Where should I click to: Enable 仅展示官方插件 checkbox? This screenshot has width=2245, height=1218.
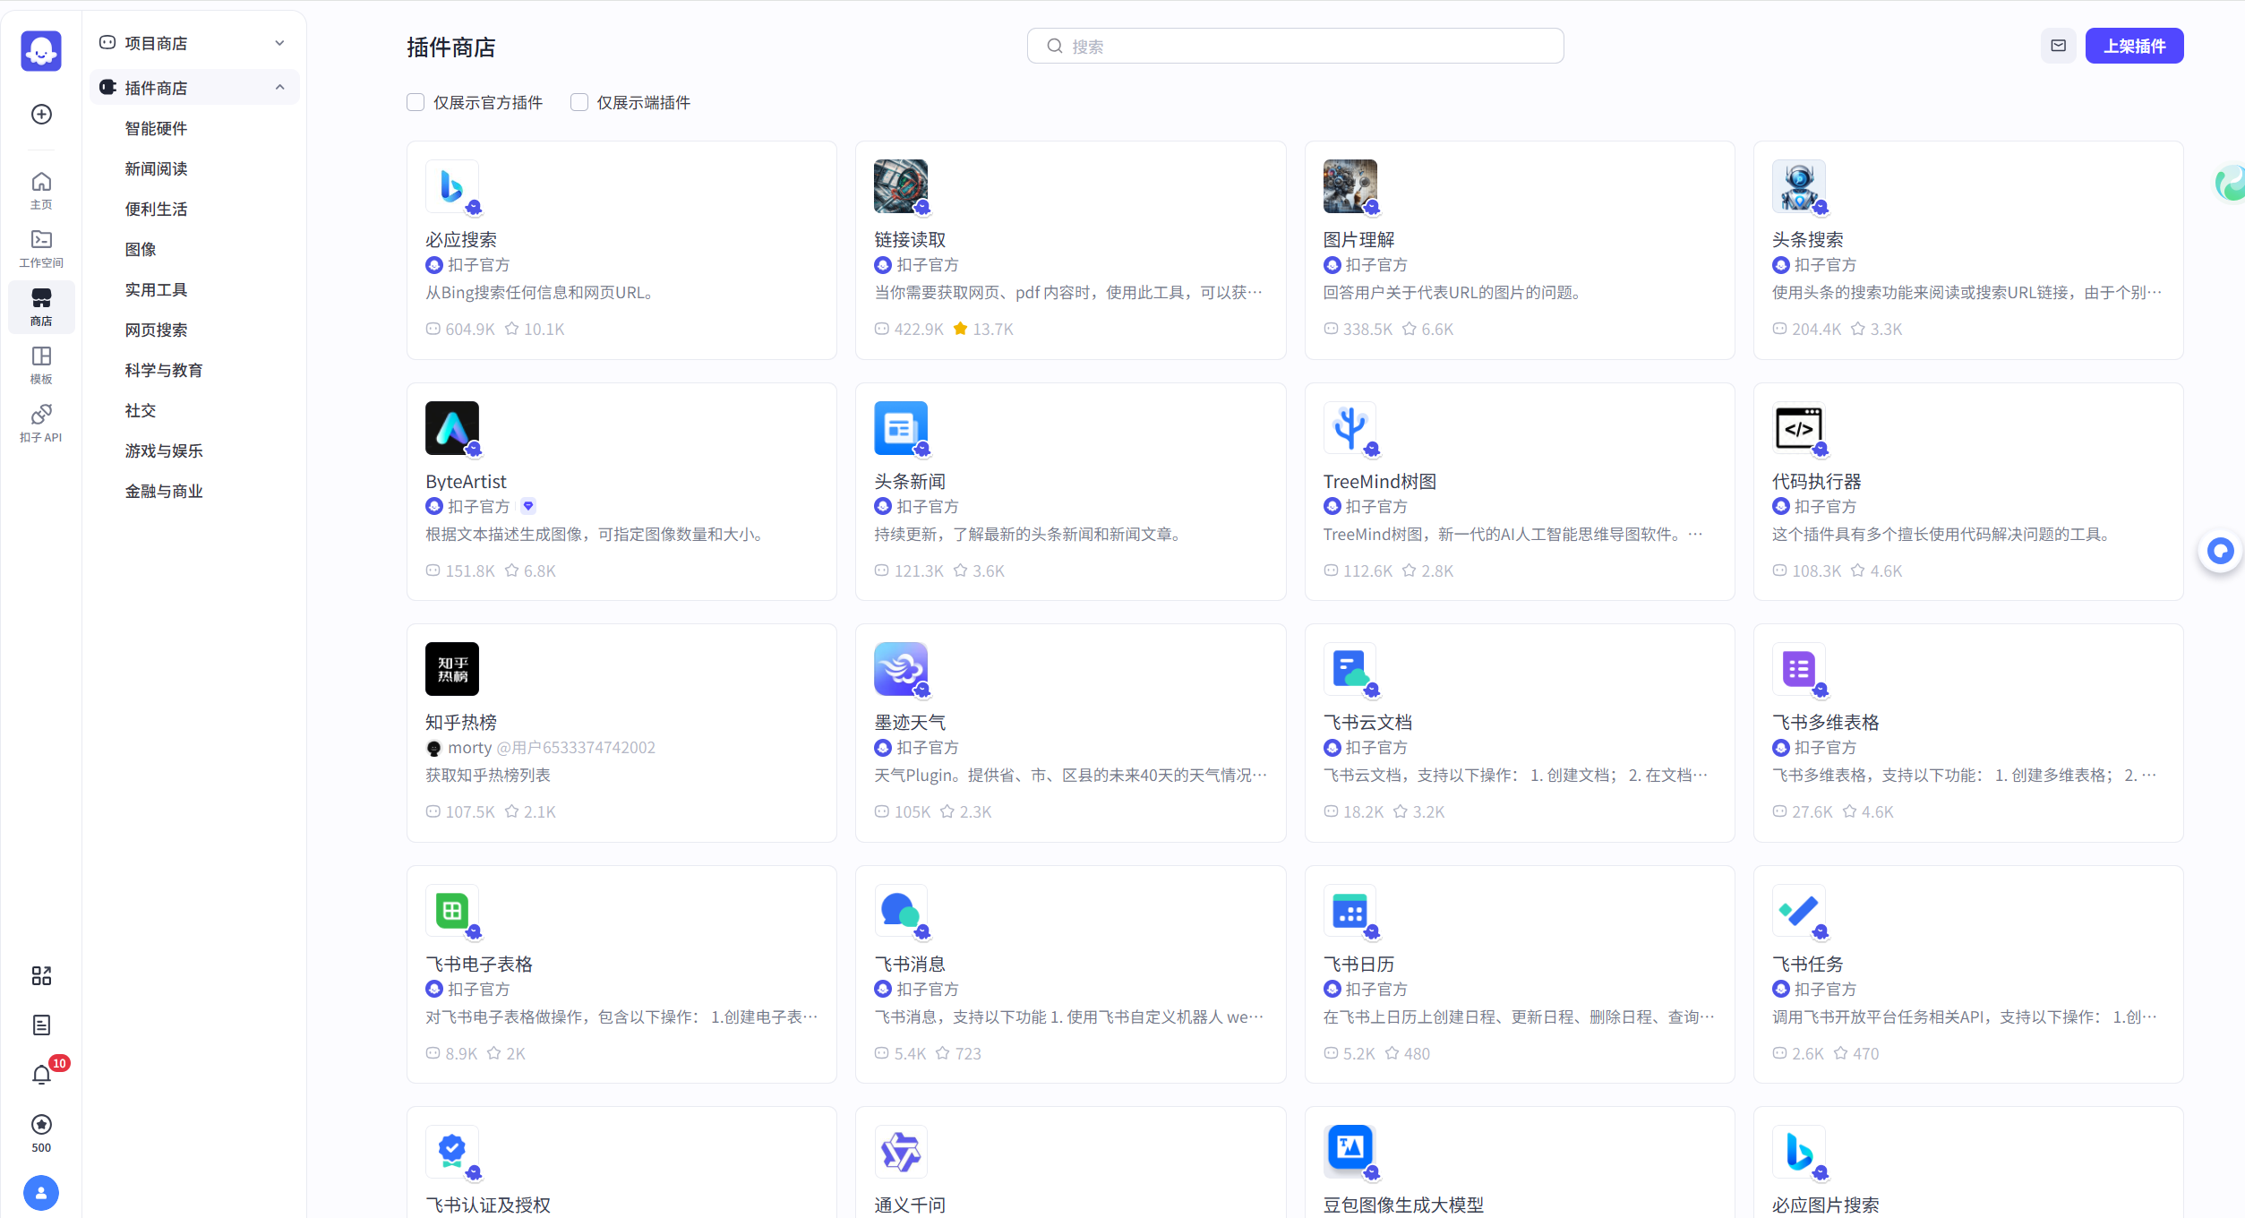coord(416,102)
